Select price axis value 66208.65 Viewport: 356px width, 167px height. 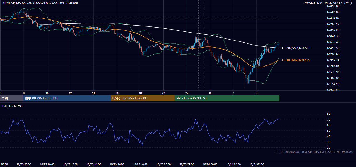coord(333,54)
